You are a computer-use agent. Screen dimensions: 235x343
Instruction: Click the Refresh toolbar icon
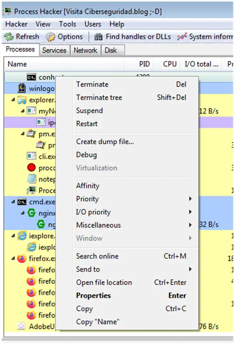[x=9, y=37]
